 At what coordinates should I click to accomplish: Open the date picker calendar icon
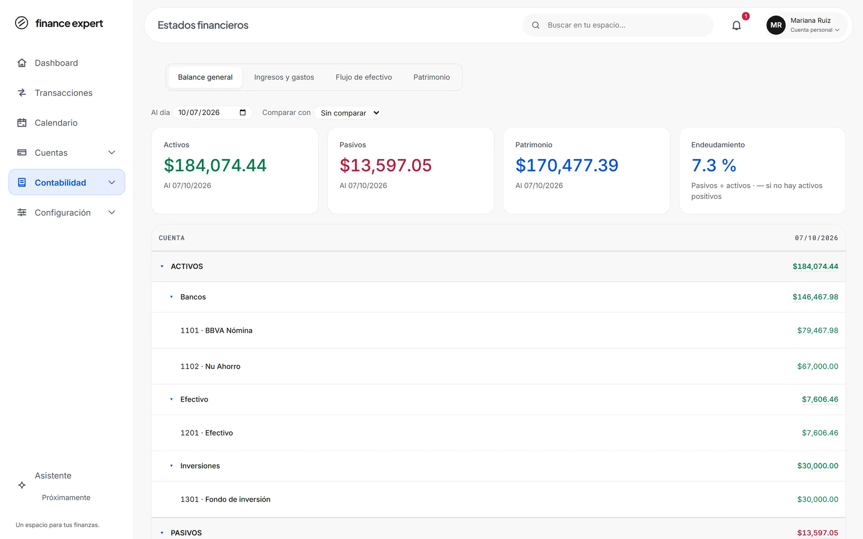click(243, 112)
